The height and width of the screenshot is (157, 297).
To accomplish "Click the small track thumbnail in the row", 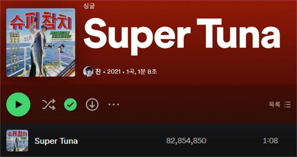I will 17,141.
